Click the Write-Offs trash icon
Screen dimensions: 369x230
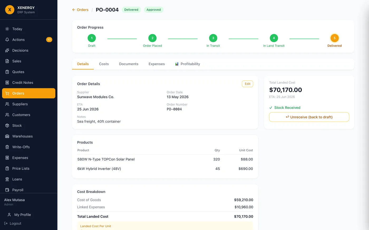7,147
